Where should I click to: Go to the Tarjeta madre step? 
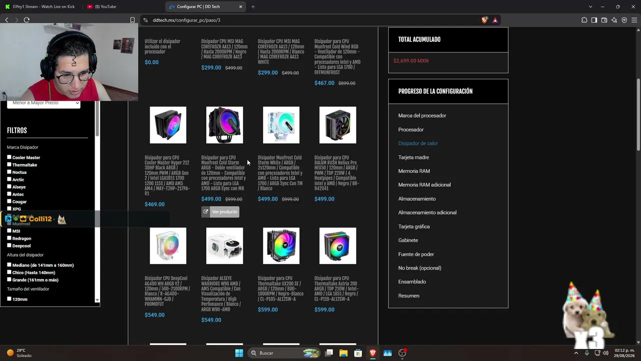(414, 157)
